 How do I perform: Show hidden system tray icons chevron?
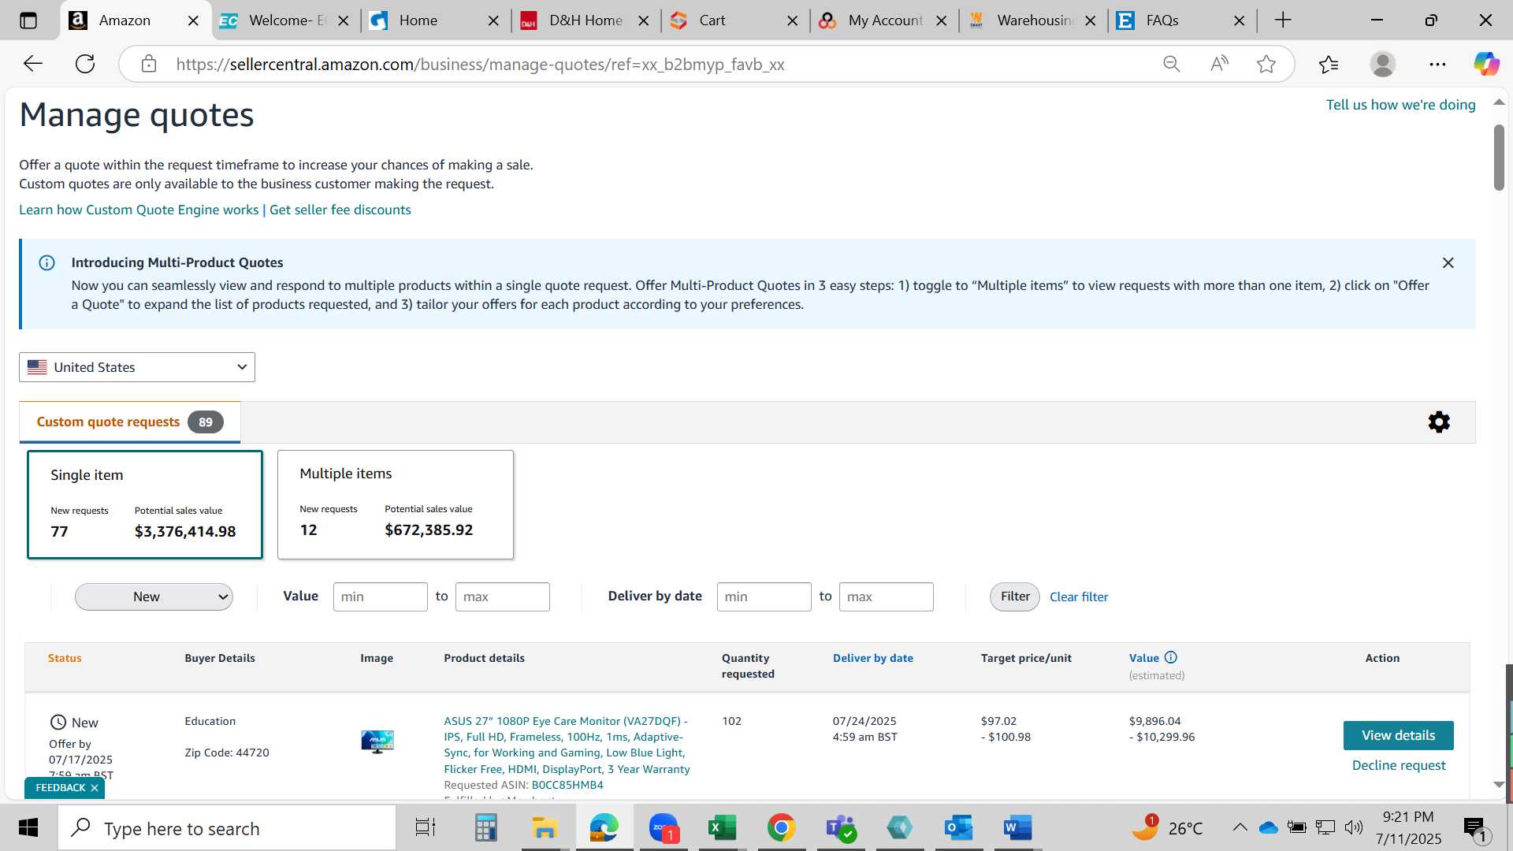[1240, 827]
